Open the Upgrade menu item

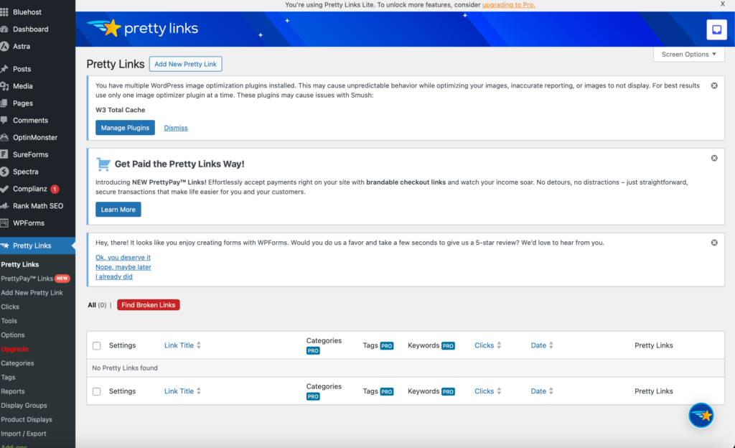point(14,349)
